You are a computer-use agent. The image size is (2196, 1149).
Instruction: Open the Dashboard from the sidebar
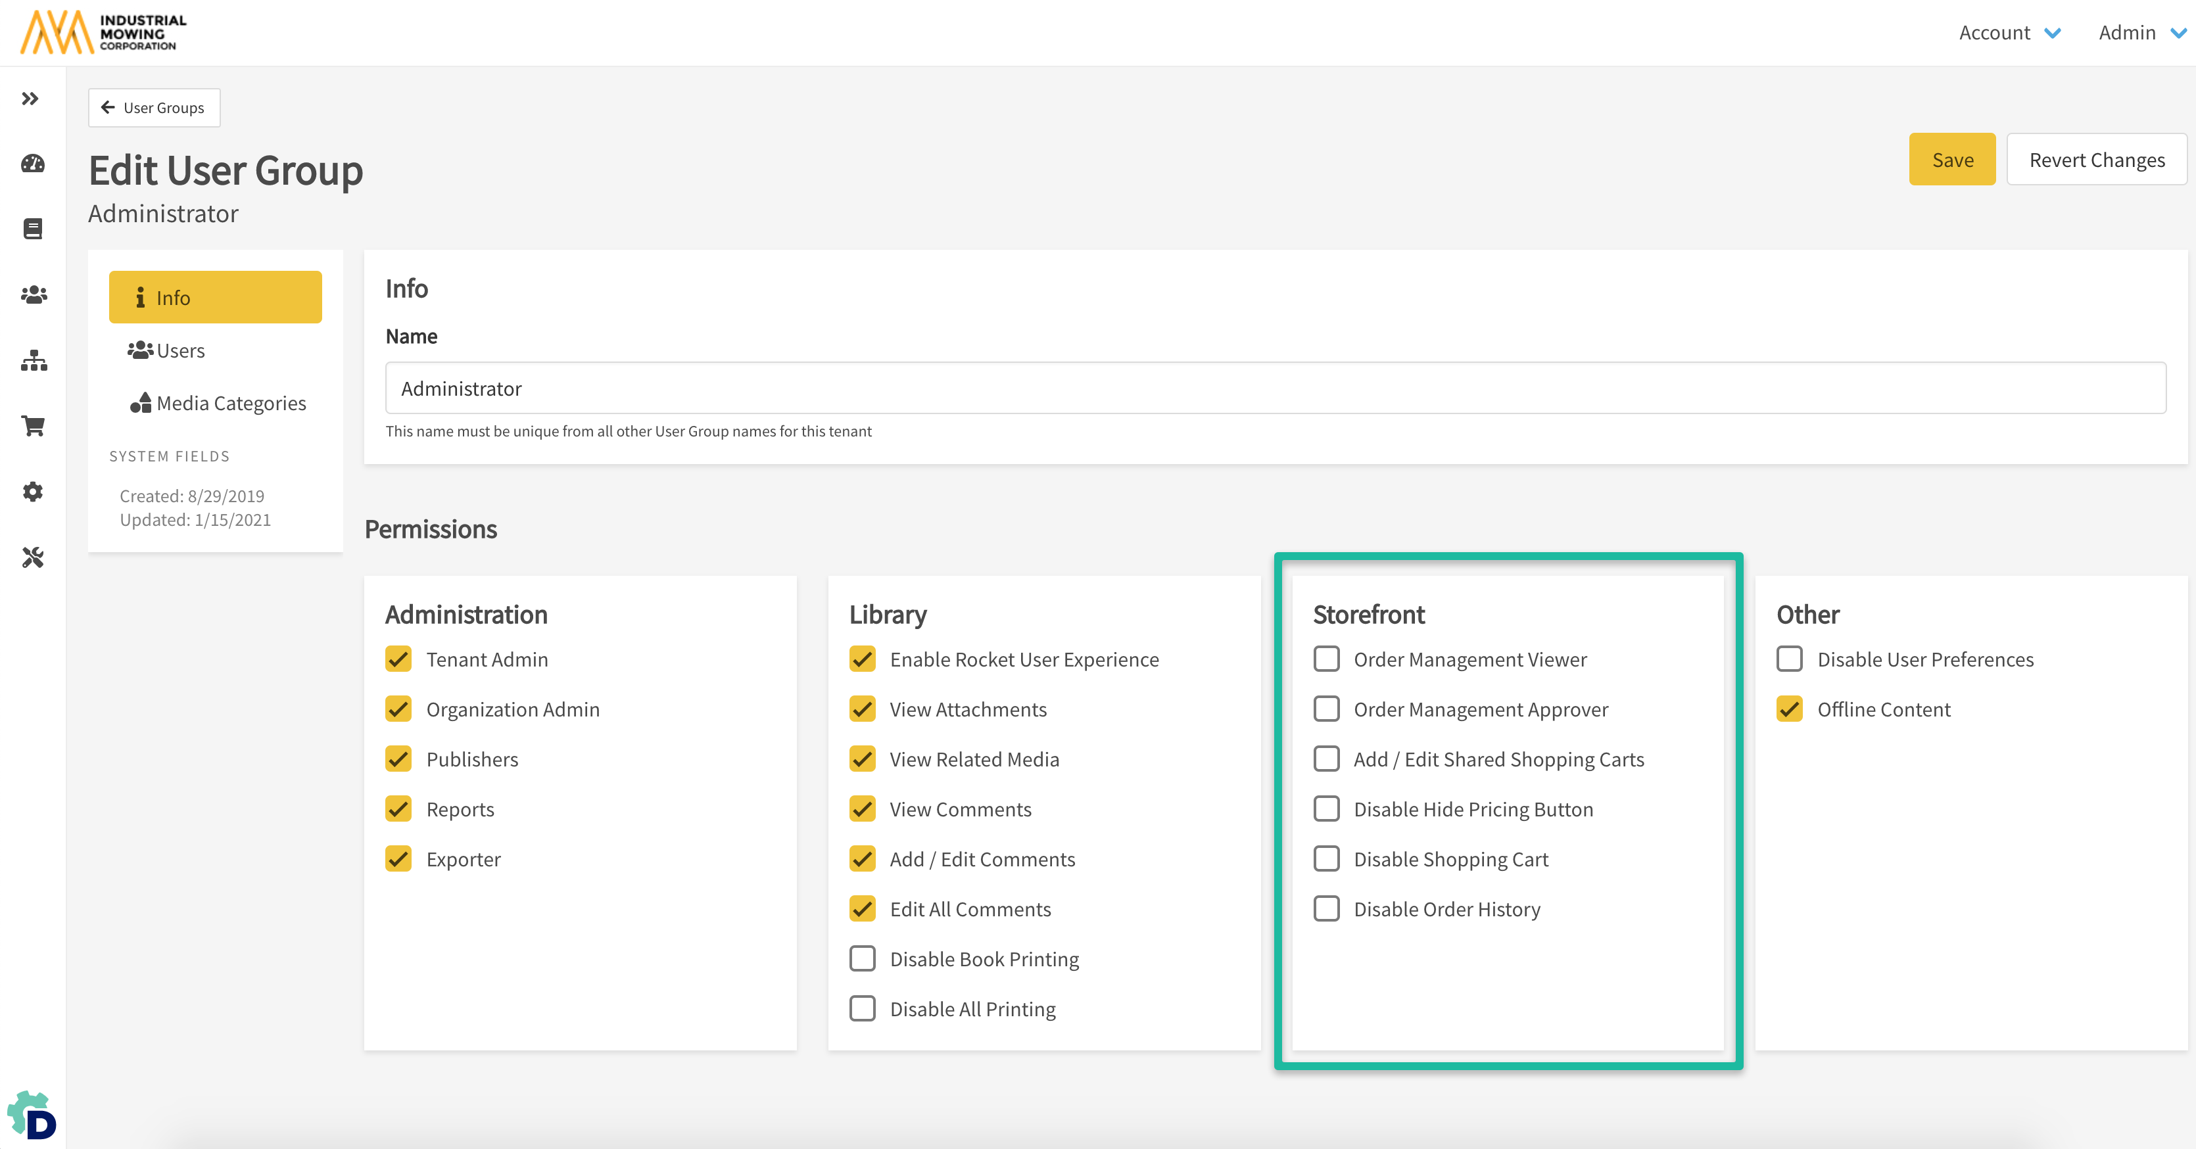click(x=32, y=164)
